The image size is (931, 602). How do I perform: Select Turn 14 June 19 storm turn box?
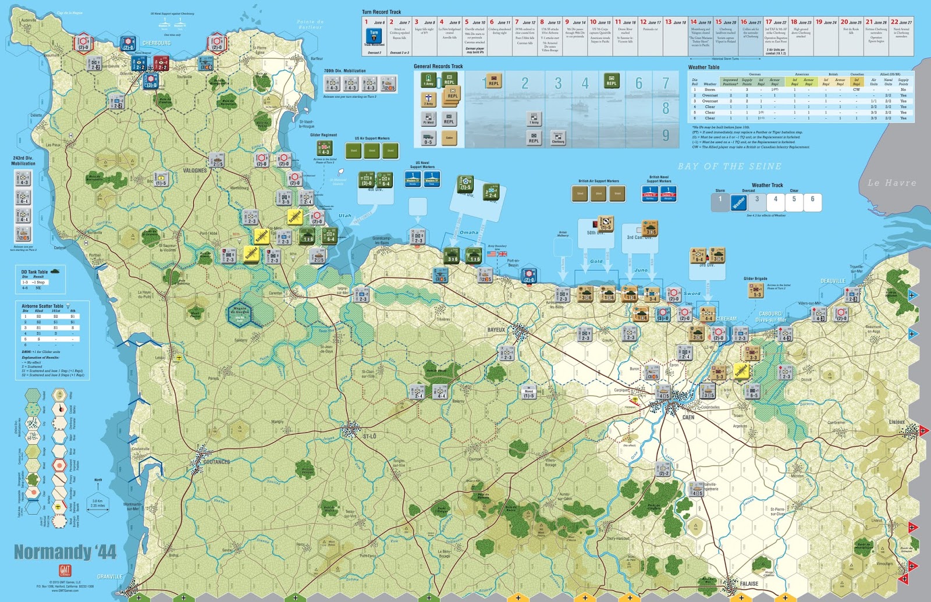(x=701, y=37)
